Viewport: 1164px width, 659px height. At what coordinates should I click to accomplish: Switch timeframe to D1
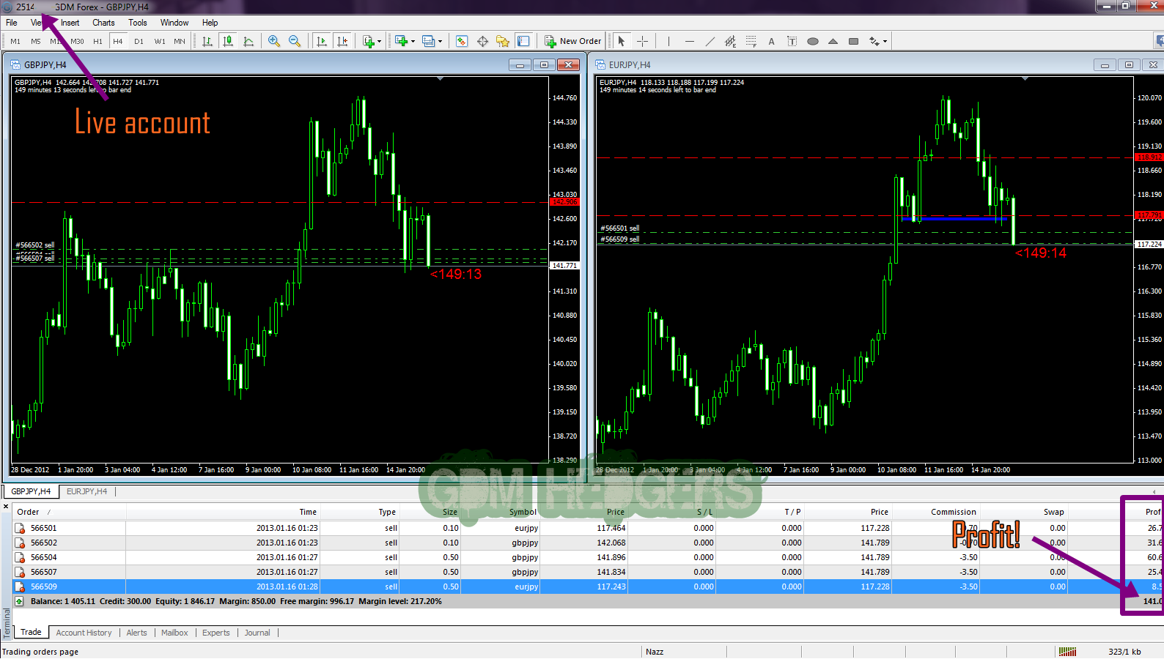point(139,41)
